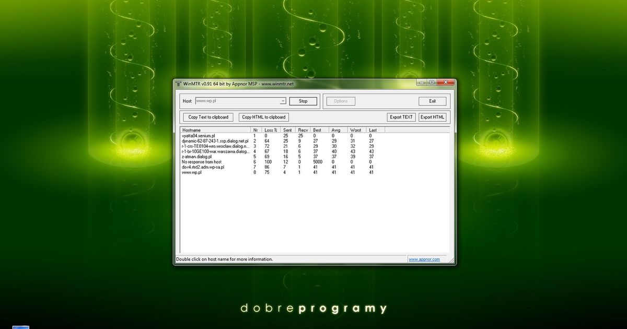Export results as TEXT

[401, 117]
